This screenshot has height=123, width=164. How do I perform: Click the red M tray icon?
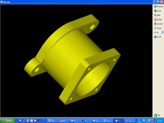[x=152, y=121]
